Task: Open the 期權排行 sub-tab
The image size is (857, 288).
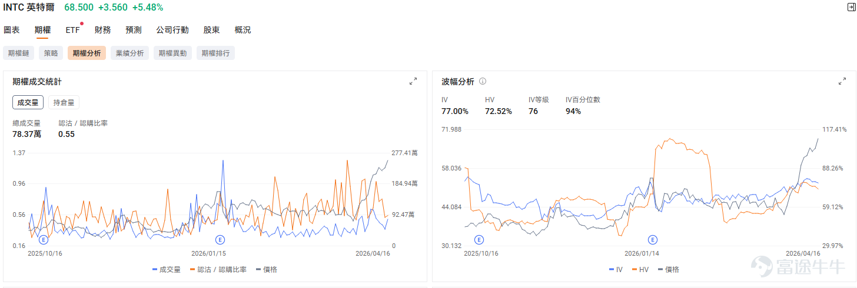Action: click(x=215, y=53)
